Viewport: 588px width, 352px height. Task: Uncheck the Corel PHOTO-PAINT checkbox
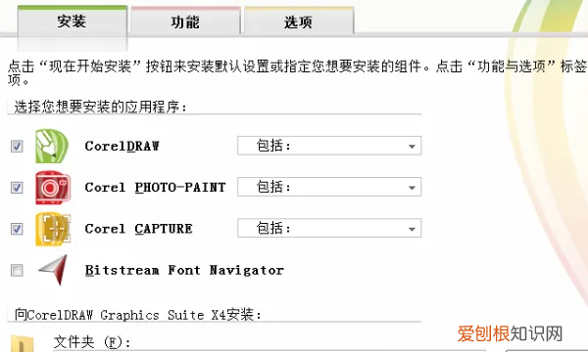[x=17, y=187]
